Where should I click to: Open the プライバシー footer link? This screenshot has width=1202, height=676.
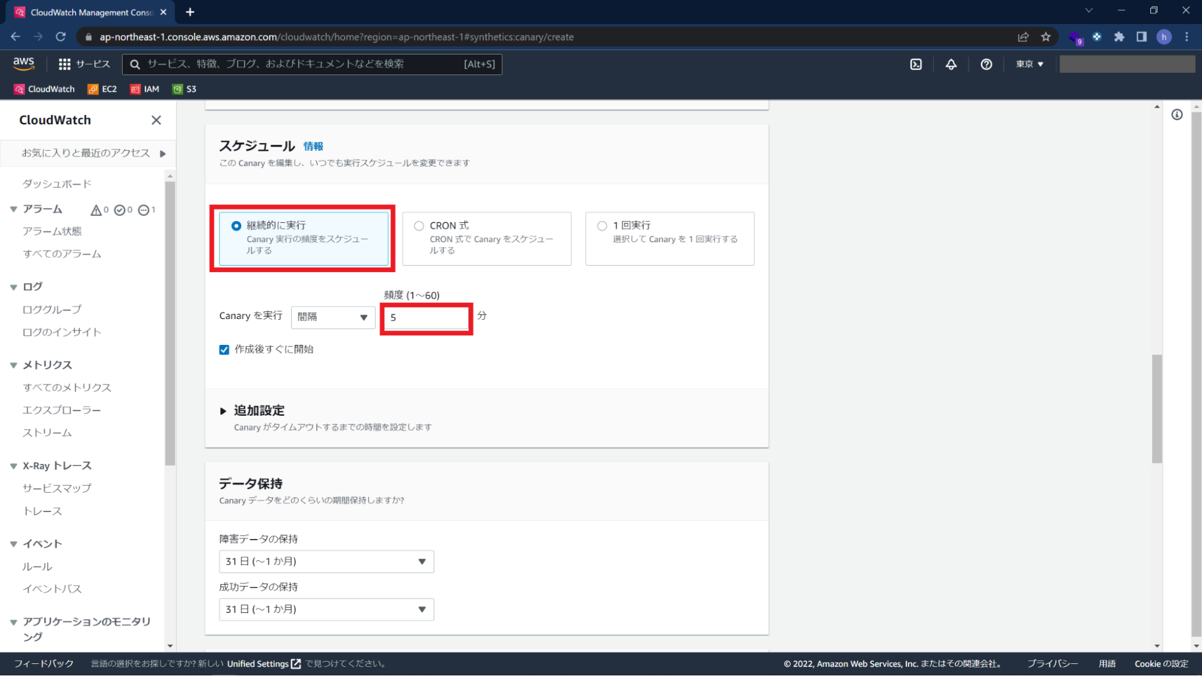click(x=1052, y=664)
